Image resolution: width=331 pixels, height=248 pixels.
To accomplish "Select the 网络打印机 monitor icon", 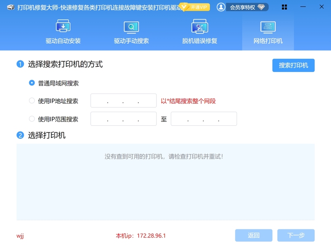I will 268,27.
